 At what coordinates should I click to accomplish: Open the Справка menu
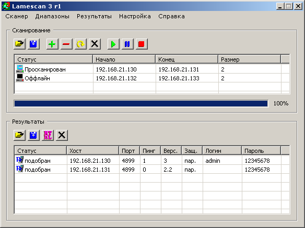(x=171, y=16)
